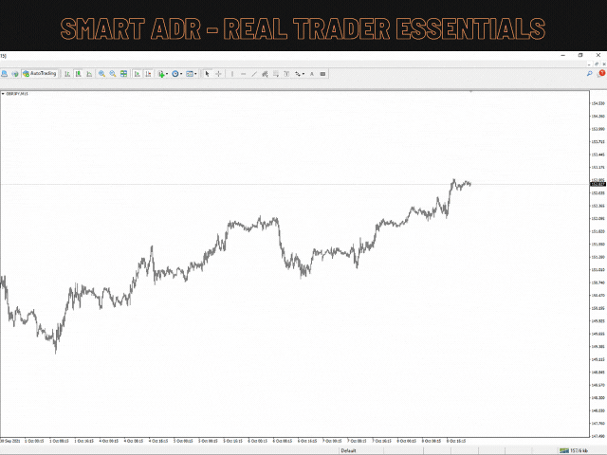
Task: Select the letter A text label tool
Action: click(x=312, y=74)
